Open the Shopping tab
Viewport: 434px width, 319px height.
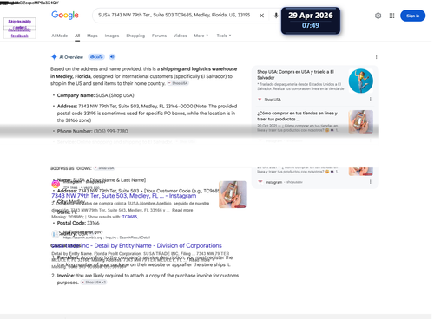(x=135, y=36)
